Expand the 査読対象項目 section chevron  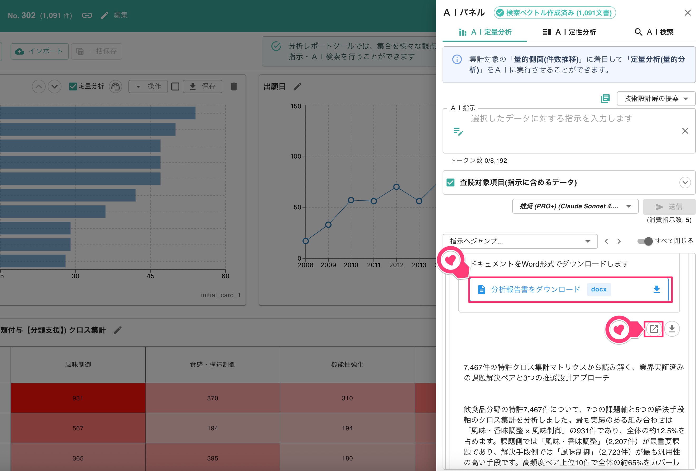coord(685,182)
